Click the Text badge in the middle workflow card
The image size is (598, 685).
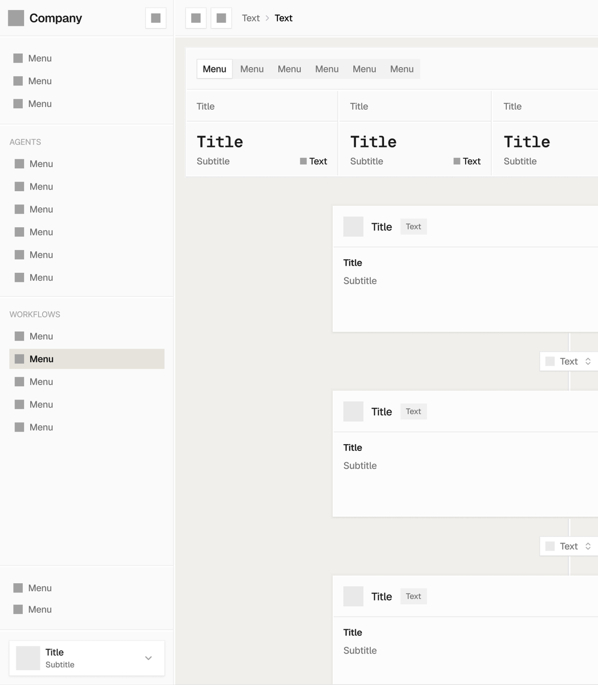pyautogui.click(x=414, y=412)
